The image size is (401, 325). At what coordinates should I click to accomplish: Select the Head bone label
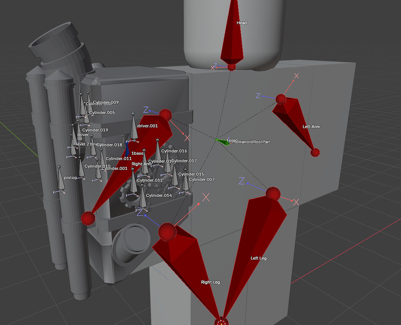pos(242,23)
